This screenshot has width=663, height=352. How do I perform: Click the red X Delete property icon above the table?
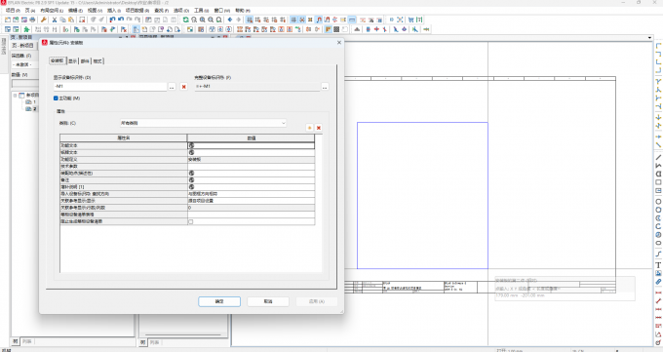click(x=319, y=128)
